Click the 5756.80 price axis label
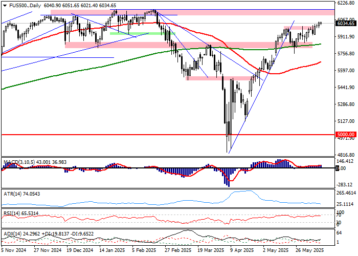Viewport: 358px width, 256px height. (346, 53)
